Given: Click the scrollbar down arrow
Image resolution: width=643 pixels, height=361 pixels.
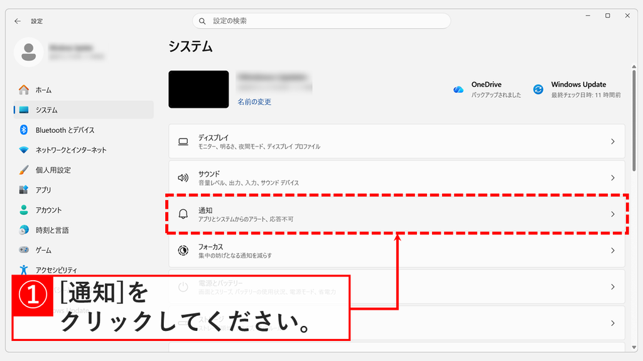Looking at the screenshot, I should coord(634,347).
